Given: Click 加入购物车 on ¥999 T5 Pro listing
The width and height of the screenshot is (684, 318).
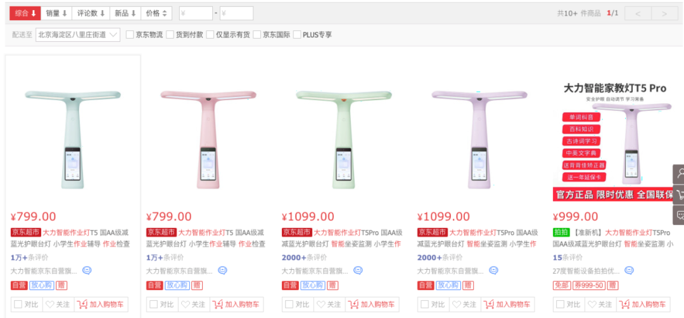Looking at the screenshot, I should 643,305.
